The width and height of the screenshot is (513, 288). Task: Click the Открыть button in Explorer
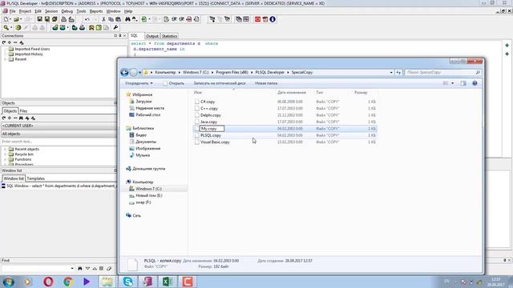click(173, 83)
